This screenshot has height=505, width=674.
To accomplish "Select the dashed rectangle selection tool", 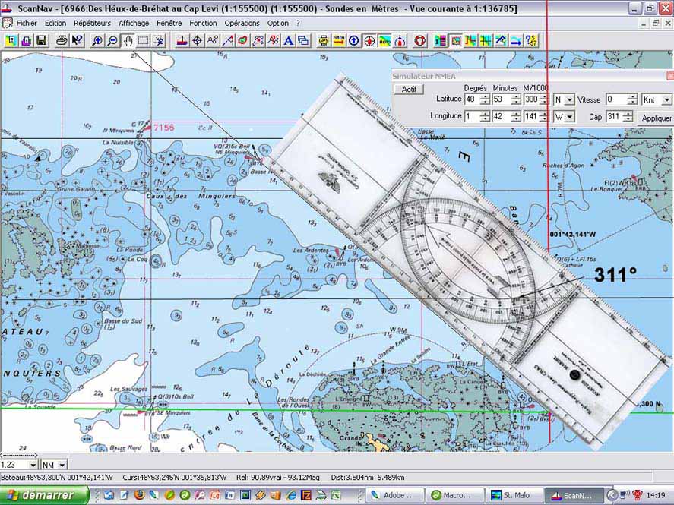I will click(x=143, y=41).
